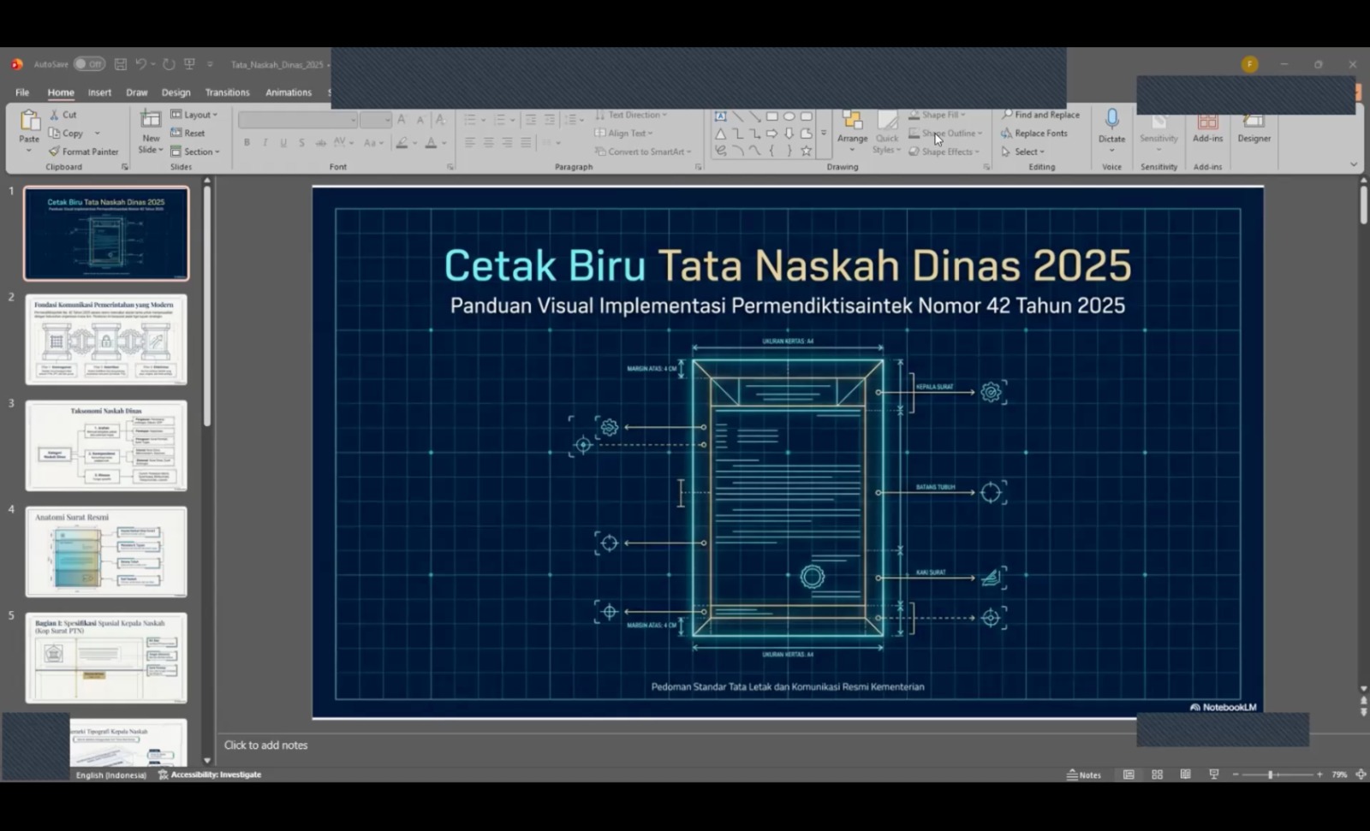Select the 5-Point Star shape
Screen dimensions: 1370x831
coord(806,151)
